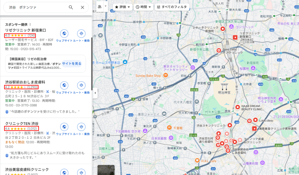Collapse the side panel arrow

[x=95, y=93]
